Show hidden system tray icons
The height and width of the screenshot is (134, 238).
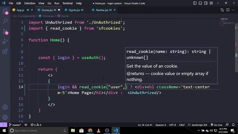[199, 131]
